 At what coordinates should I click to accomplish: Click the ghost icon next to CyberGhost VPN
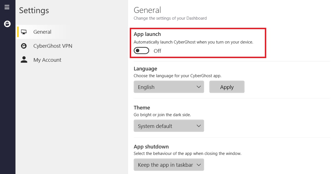tap(24, 46)
